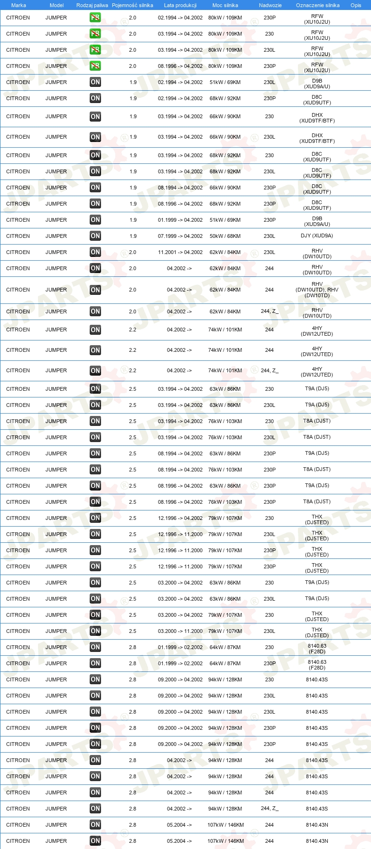
Task: Click the ON icon in the 03.1994 T8A 230L row
Action: (x=95, y=437)
